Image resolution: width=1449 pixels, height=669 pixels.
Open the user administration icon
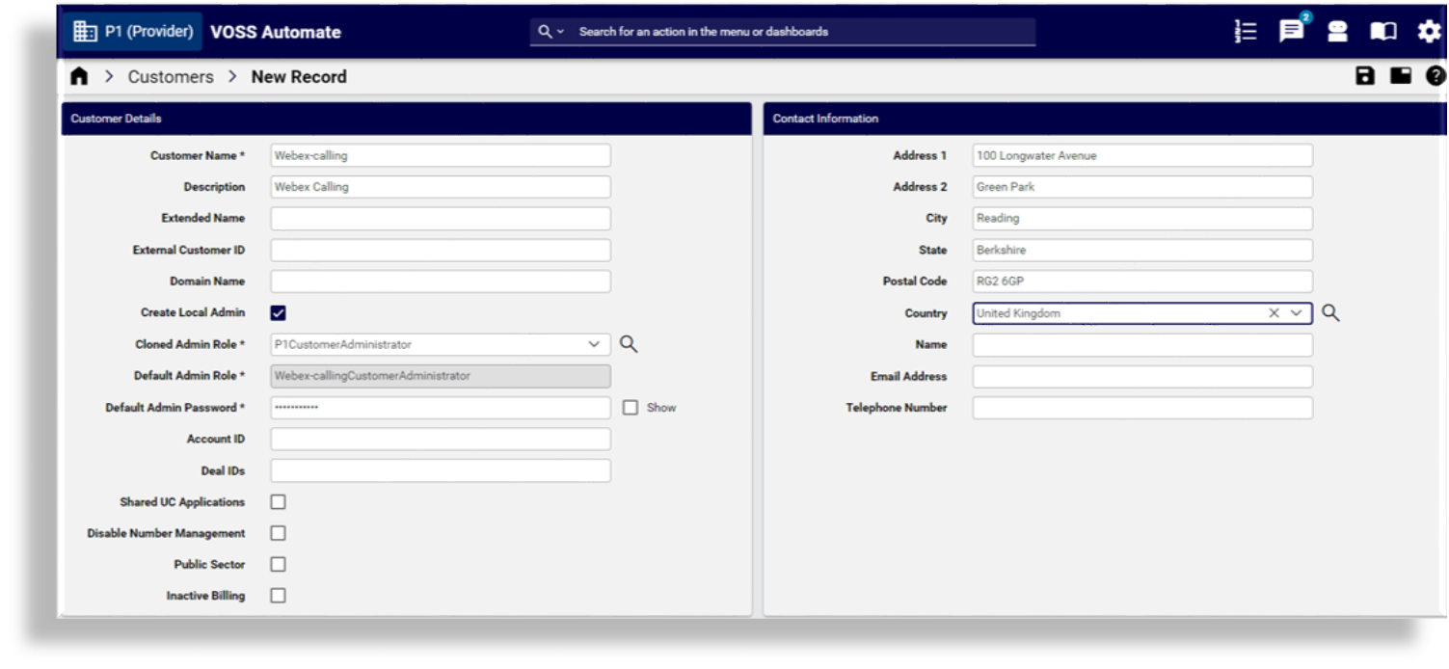click(x=1336, y=31)
